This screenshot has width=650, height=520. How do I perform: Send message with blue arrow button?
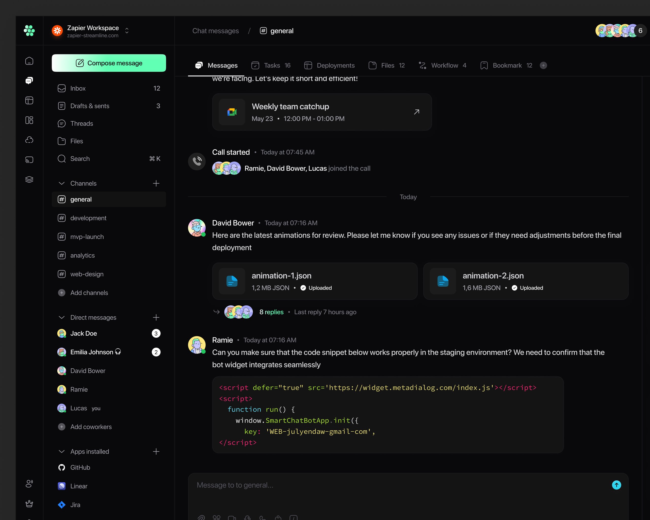[x=616, y=485]
